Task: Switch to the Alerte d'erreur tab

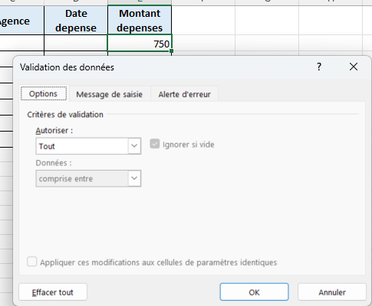Action: (x=184, y=94)
